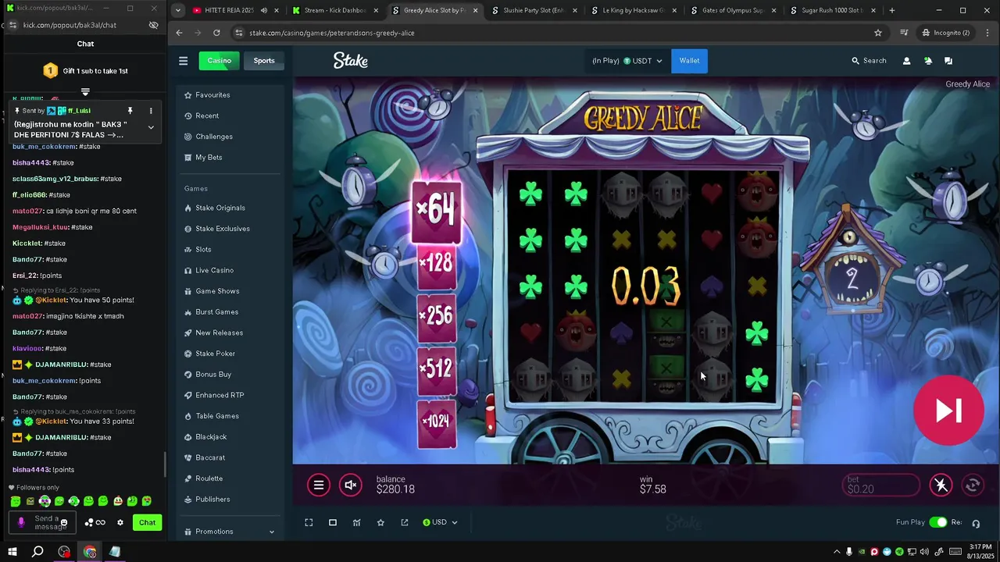The image size is (1000, 562).
Task: Switch to Stream - Kick Dashboard tab
Action: [x=335, y=11]
